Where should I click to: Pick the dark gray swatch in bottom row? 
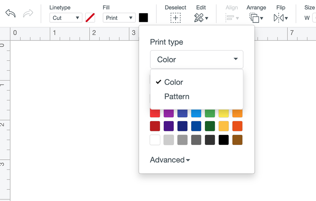click(196, 140)
